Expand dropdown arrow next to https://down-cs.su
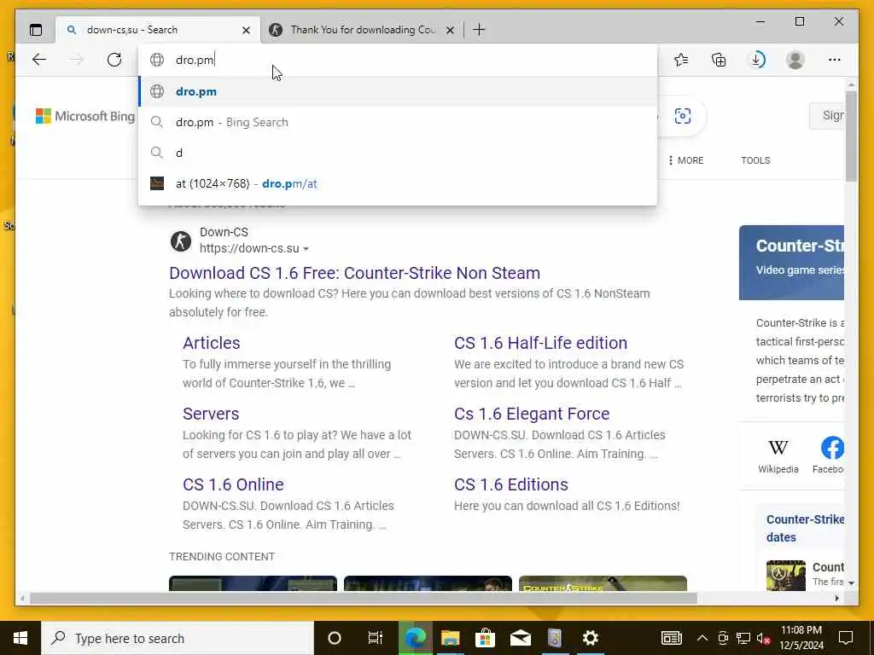This screenshot has height=655, width=874. click(x=306, y=249)
